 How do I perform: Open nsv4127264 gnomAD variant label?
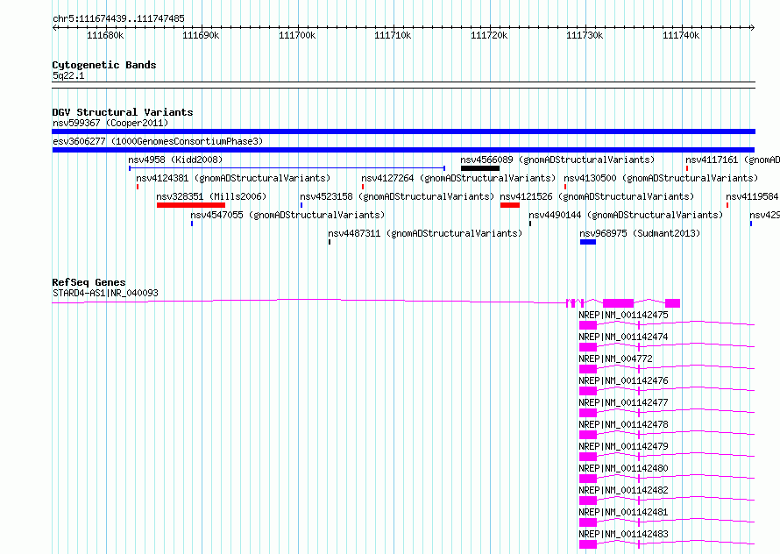click(x=458, y=178)
